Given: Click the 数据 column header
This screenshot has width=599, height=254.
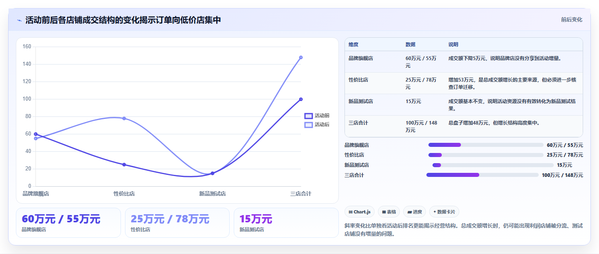Looking at the screenshot, I should (x=410, y=45).
